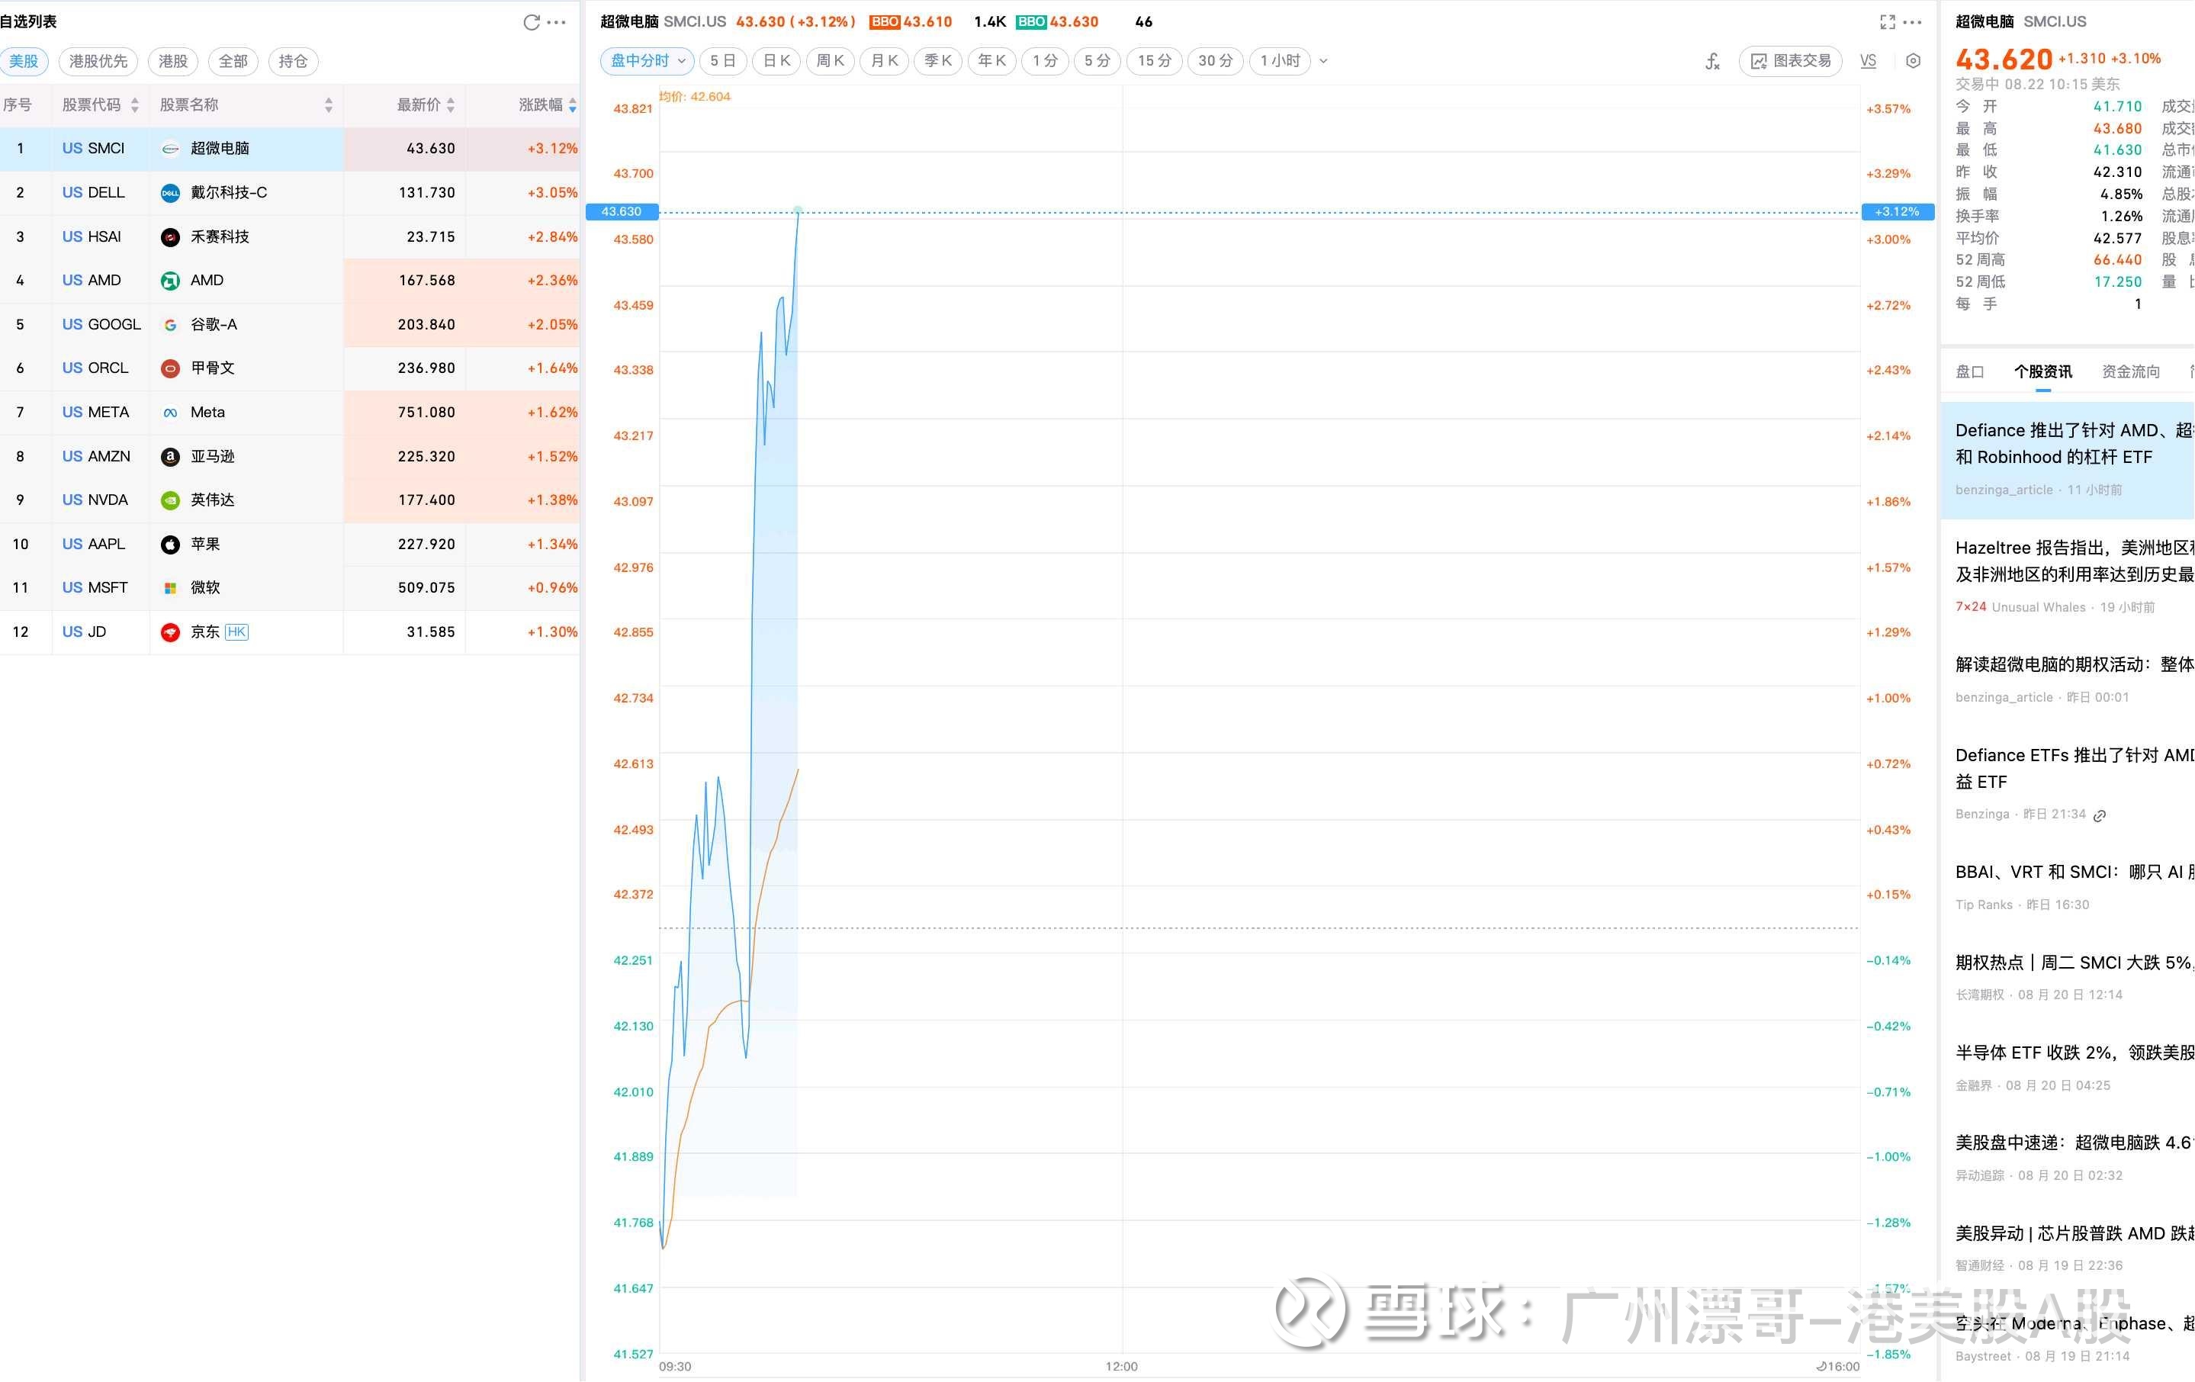The height and width of the screenshot is (1382, 2195).
Task: Select the 美股 filter pill
Action: pyautogui.click(x=24, y=61)
